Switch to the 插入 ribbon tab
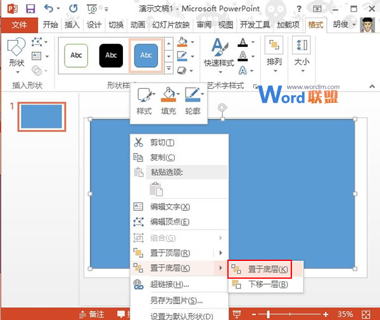 (72, 25)
